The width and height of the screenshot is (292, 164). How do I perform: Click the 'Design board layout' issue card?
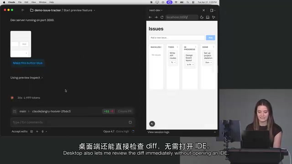(190, 60)
